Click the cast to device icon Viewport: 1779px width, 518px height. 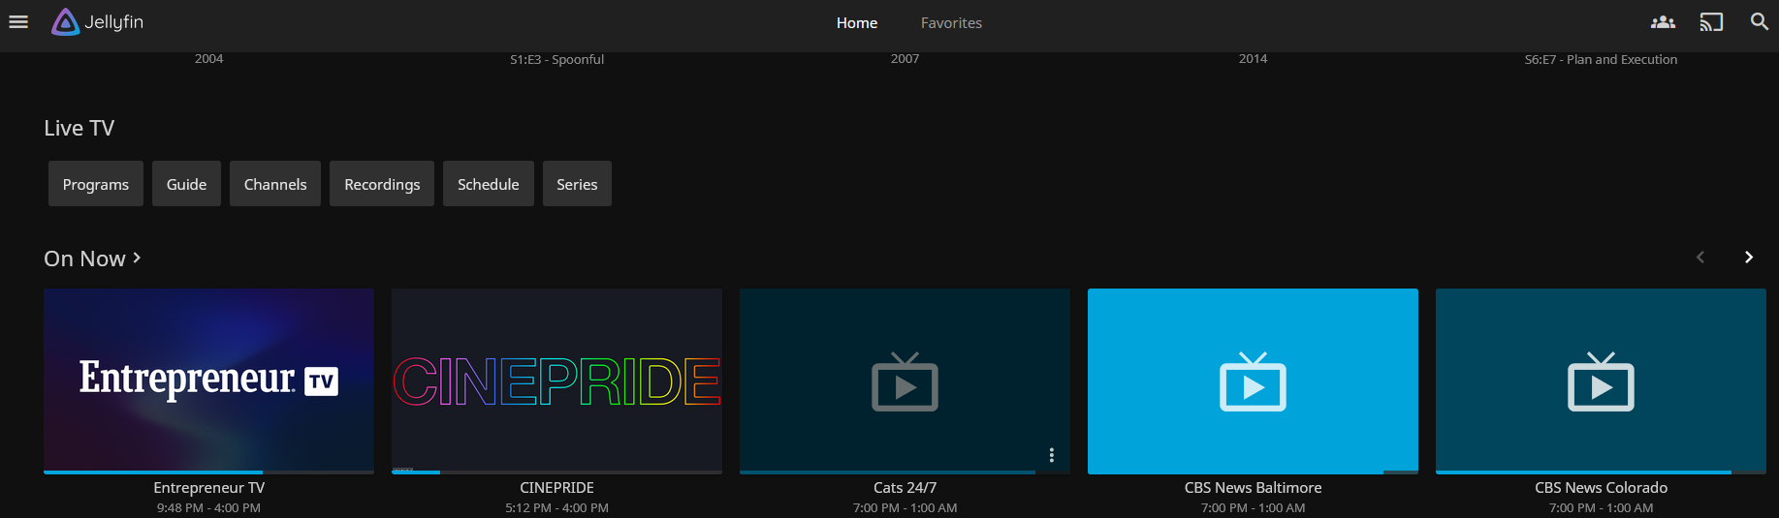tap(1711, 22)
